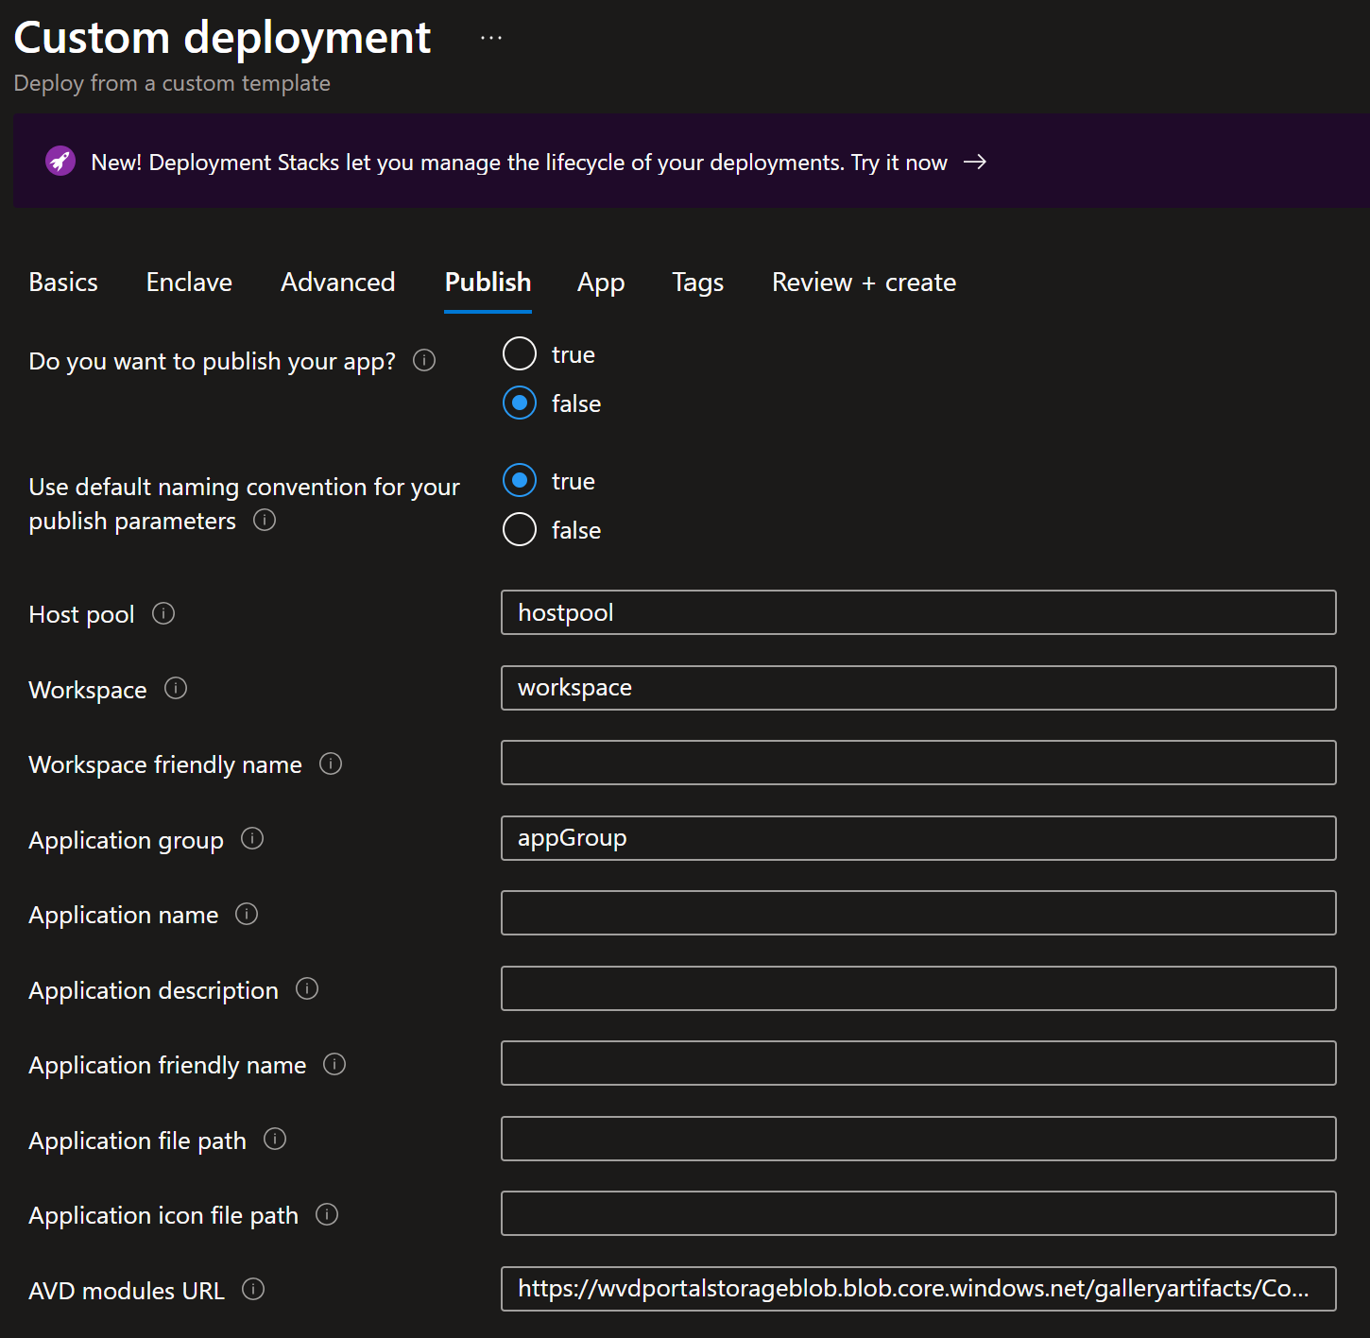
Task: Click the empty Workspace friendly name field
Action: click(918, 763)
